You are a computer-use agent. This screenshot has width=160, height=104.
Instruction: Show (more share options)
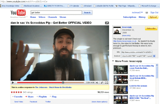100,102
